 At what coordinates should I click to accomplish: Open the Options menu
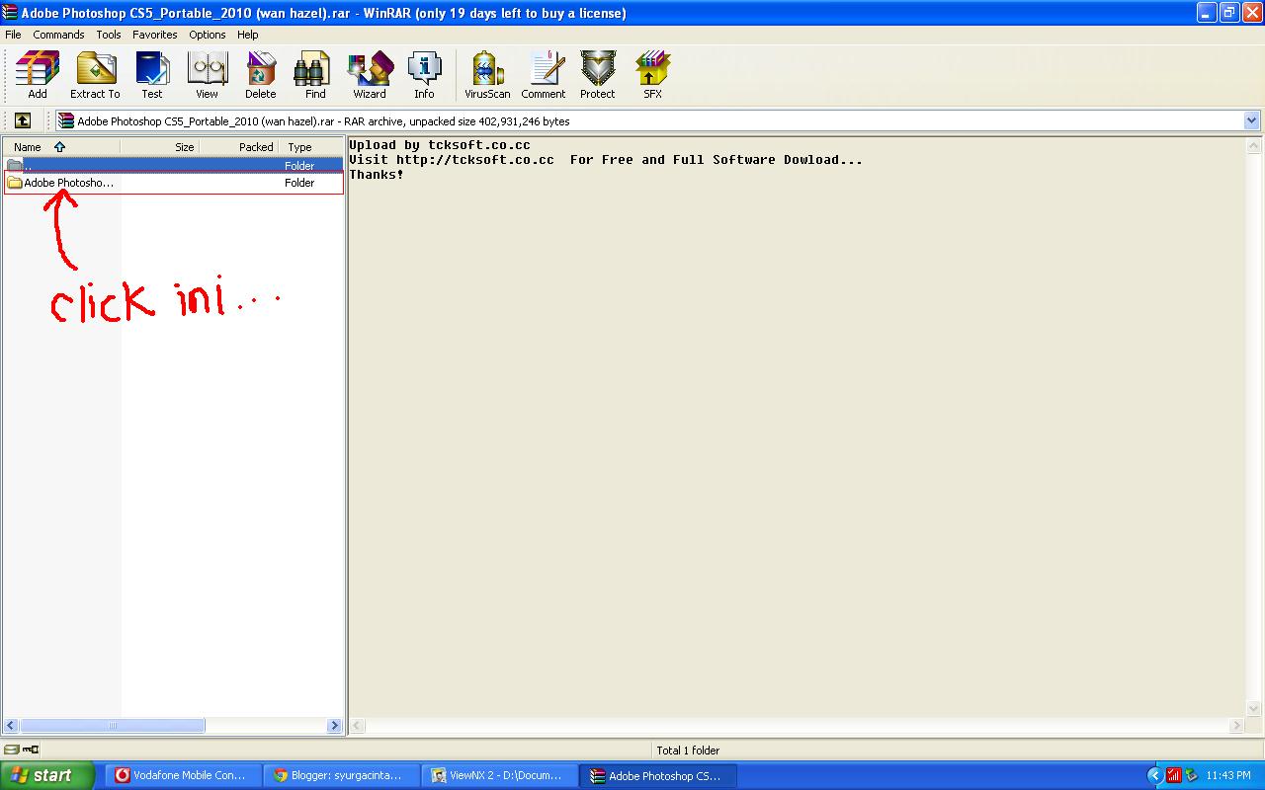(x=208, y=35)
